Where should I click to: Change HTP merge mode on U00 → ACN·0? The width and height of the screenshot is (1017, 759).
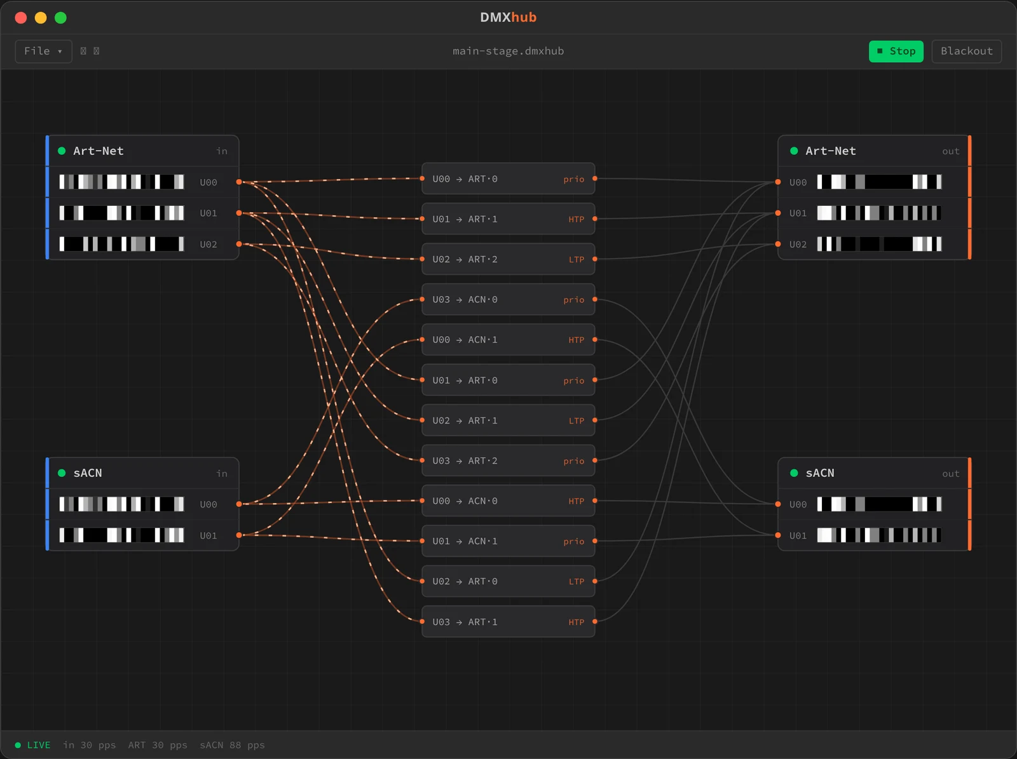[x=576, y=501]
